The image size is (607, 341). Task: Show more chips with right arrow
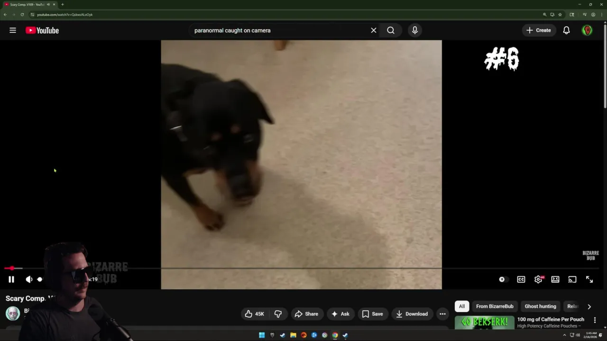(x=589, y=306)
